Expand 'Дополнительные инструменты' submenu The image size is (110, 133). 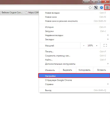pos(74,64)
